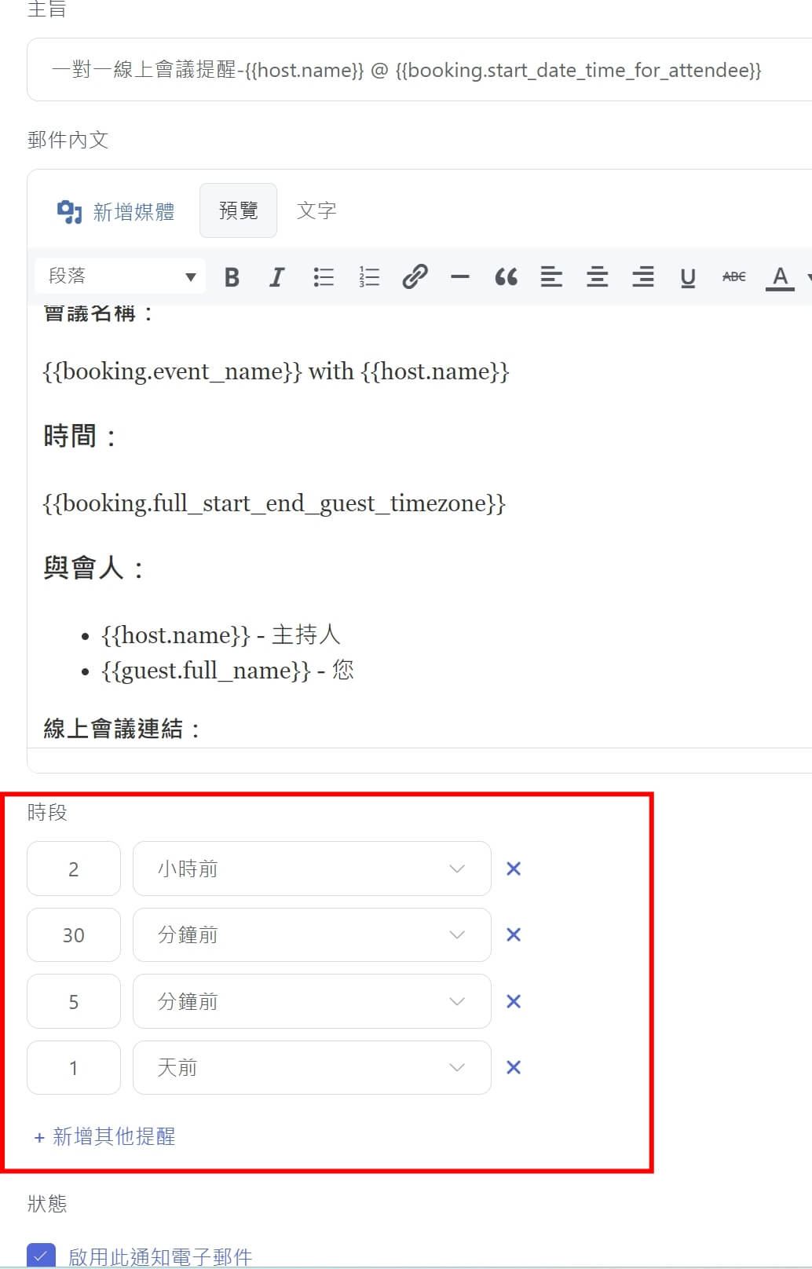This screenshot has height=1269, width=812.
Task: Apply strikethrough formatting
Action: (x=733, y=277)
